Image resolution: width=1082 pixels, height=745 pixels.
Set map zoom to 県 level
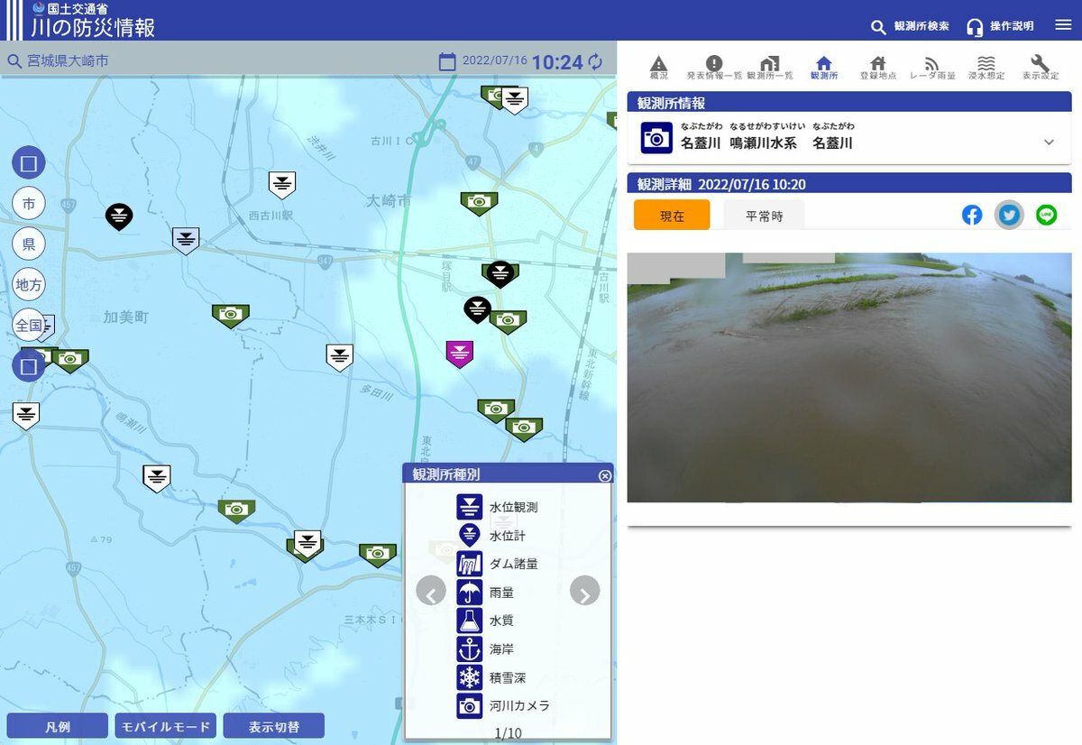point(29,244)
